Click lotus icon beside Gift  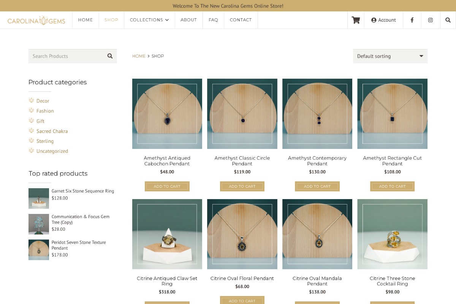tap(31, 120)
